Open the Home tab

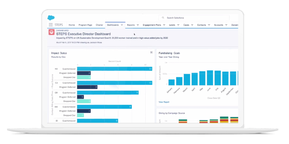(x=72, y=25)
